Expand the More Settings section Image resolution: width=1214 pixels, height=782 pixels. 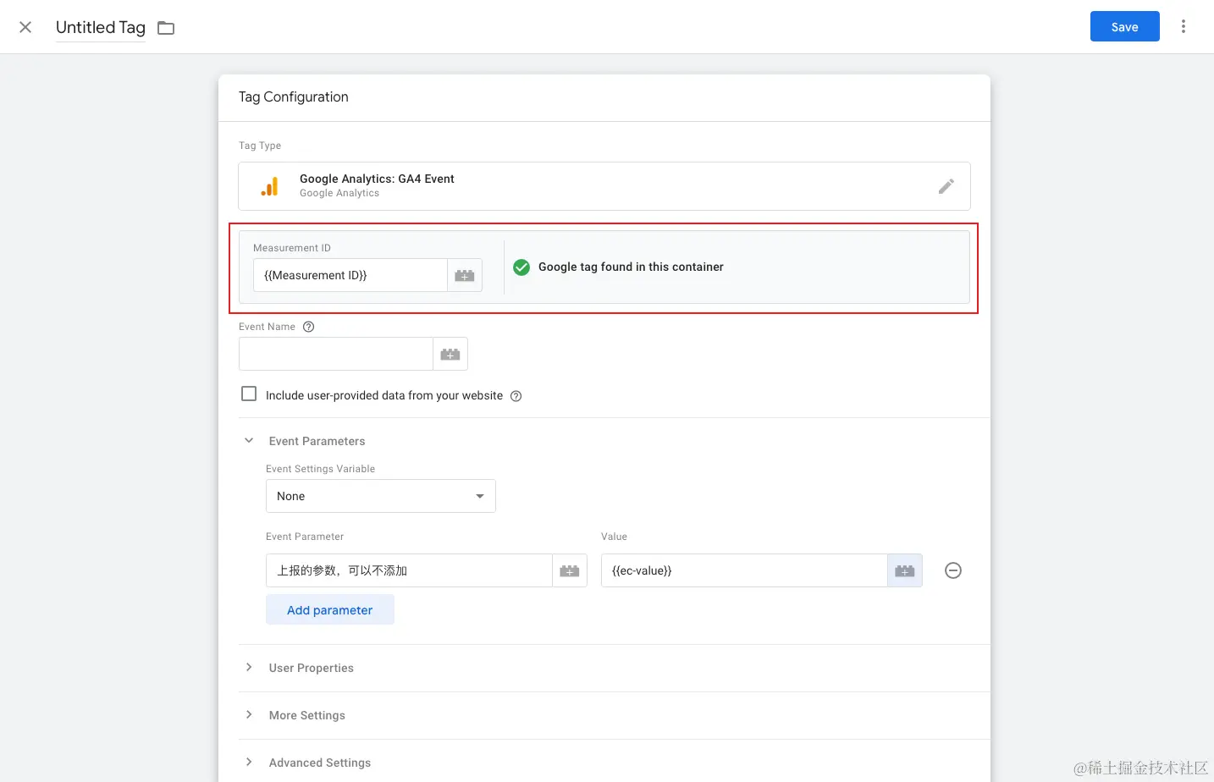pos(249,715)
